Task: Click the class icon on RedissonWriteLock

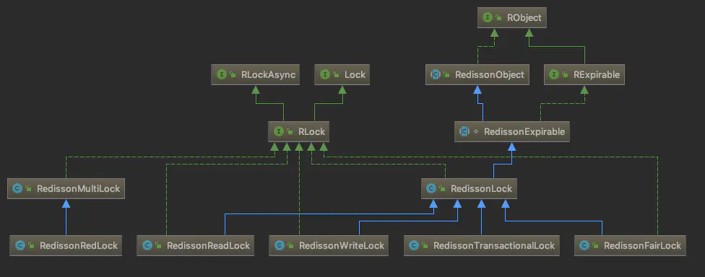Action: [x=280, y=245]
